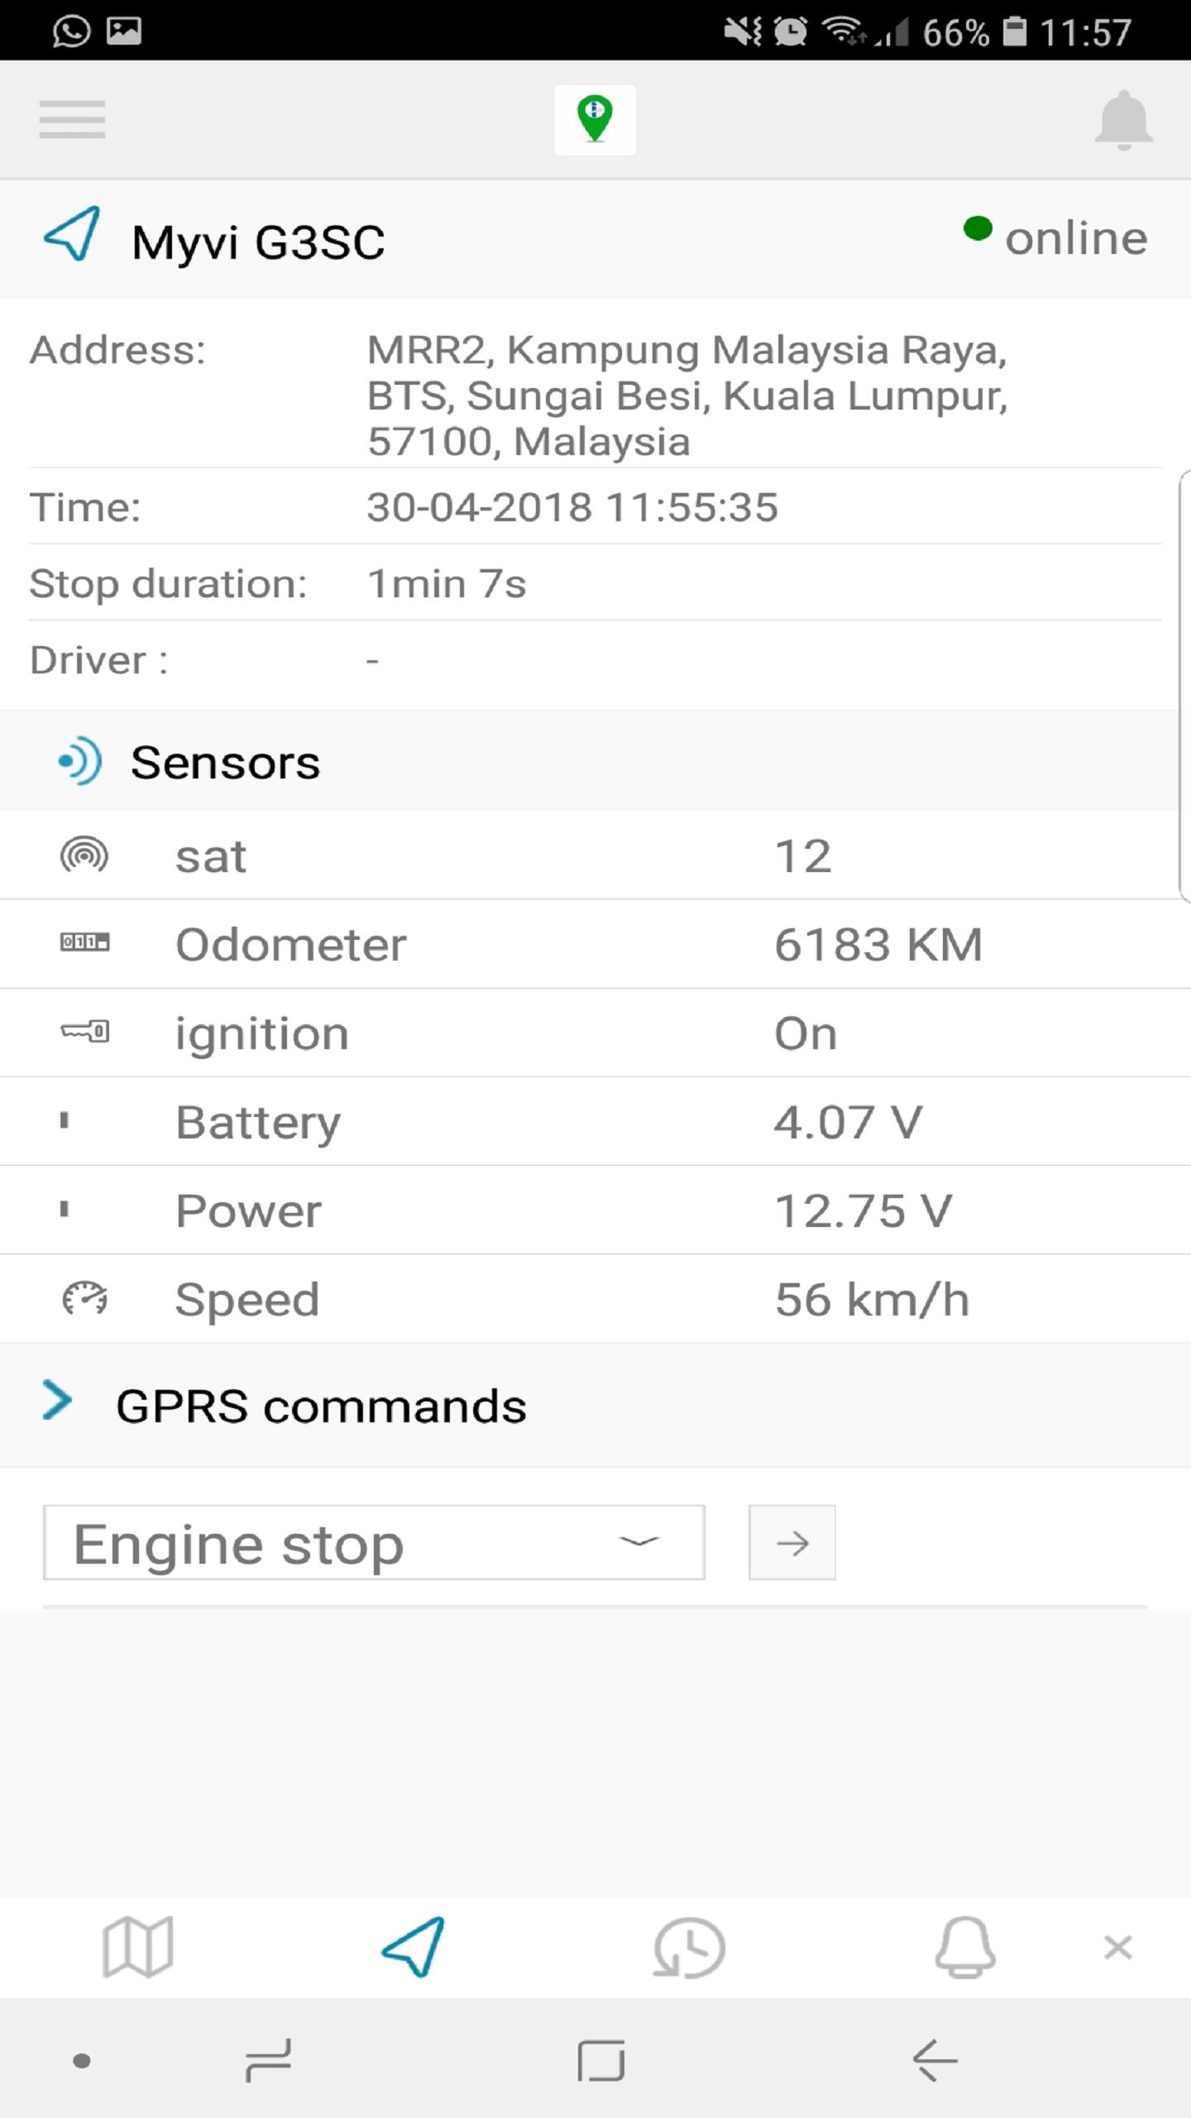1191x2118 pixels.
Task: Tap the blue navigation arrow beside Myvi G3SC
Action: point(73,233)
